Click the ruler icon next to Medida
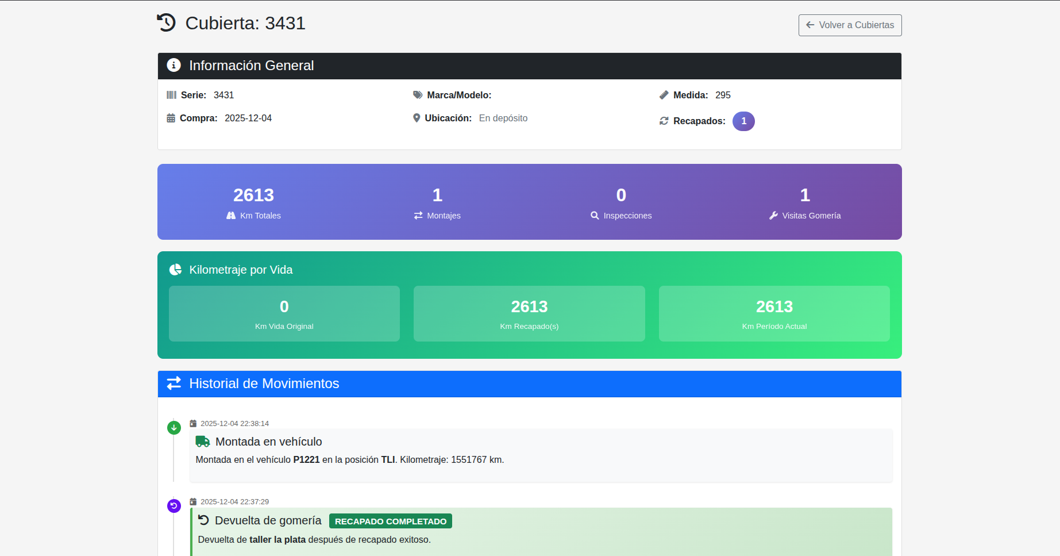Image resolution: width=1060 pixels, height=556 pixels. (x=664, y=95)
